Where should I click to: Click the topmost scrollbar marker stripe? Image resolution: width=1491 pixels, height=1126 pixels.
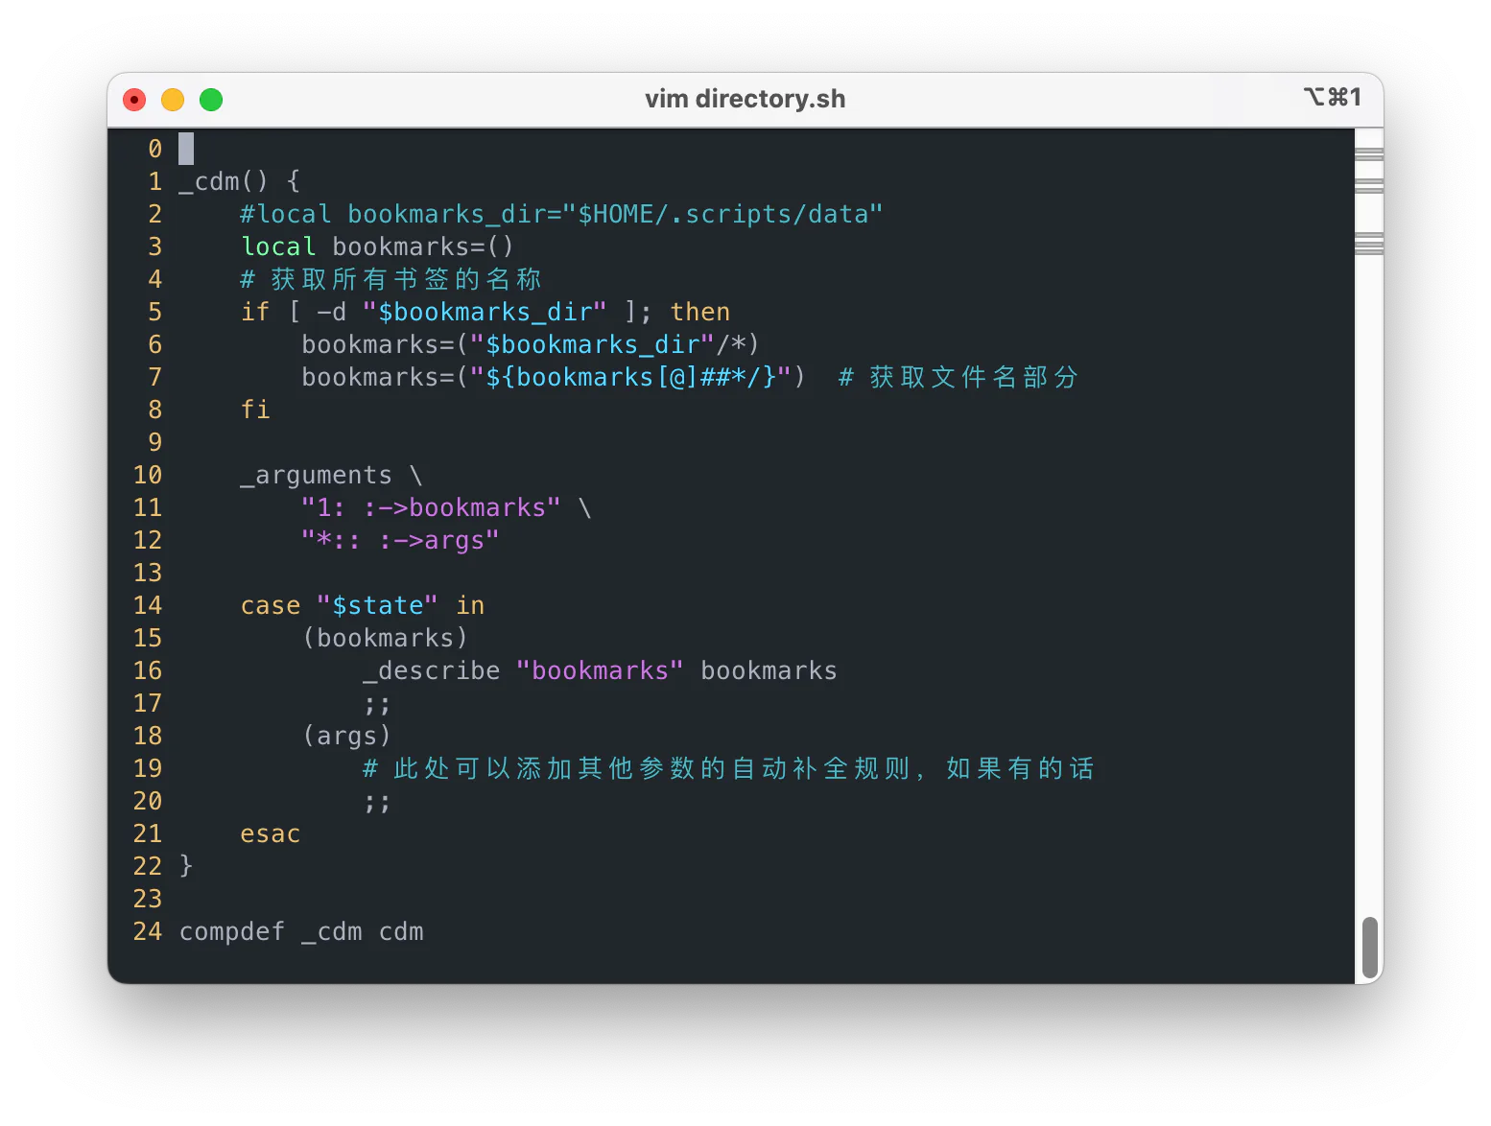[x=1369, y=153]
